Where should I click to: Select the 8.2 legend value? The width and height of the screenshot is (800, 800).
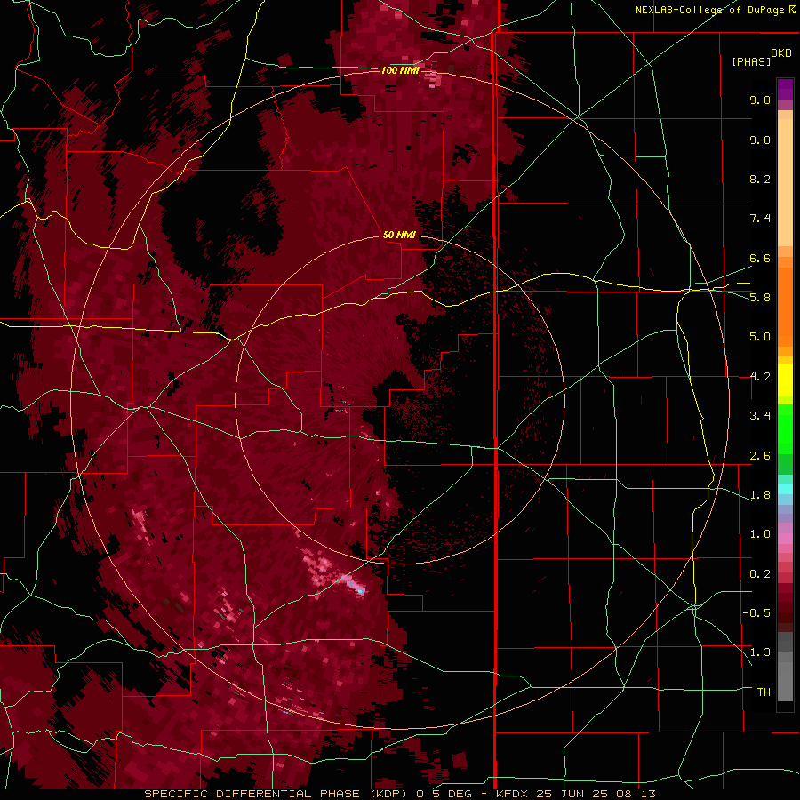(760, 179)
